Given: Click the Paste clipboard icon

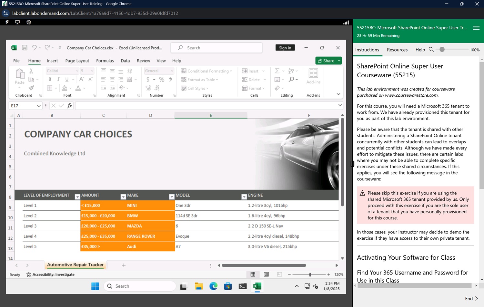Looking at the screenshot, I should click(20, 74).
